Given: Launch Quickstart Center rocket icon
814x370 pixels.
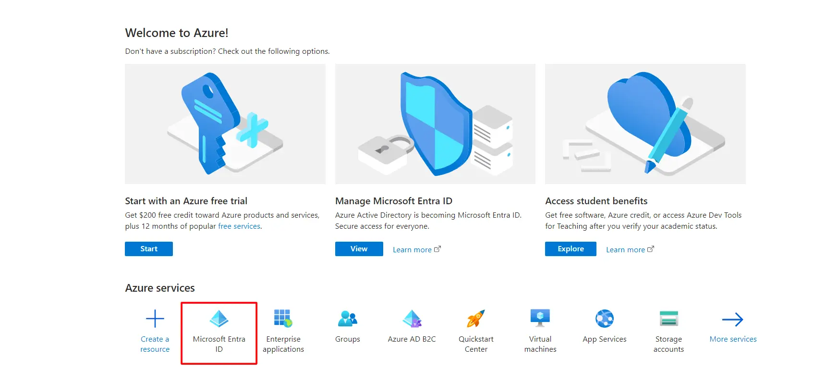Looking at the screenshot, I should pyautogui.click(x=476, y=319).
